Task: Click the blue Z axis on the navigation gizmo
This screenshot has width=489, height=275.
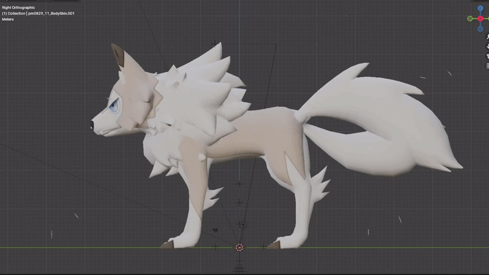Action: (480, 7)
